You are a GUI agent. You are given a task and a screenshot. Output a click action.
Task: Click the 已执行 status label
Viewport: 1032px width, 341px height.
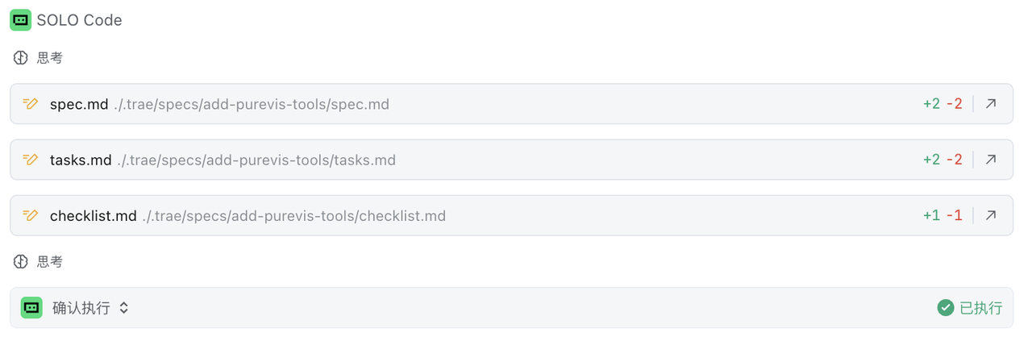point(980,308)
